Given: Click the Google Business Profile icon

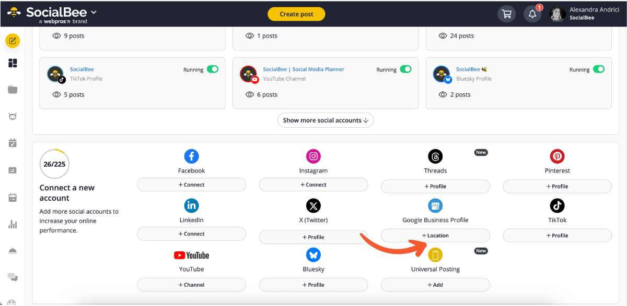Looking at the screenshot, I should point(435,205).
